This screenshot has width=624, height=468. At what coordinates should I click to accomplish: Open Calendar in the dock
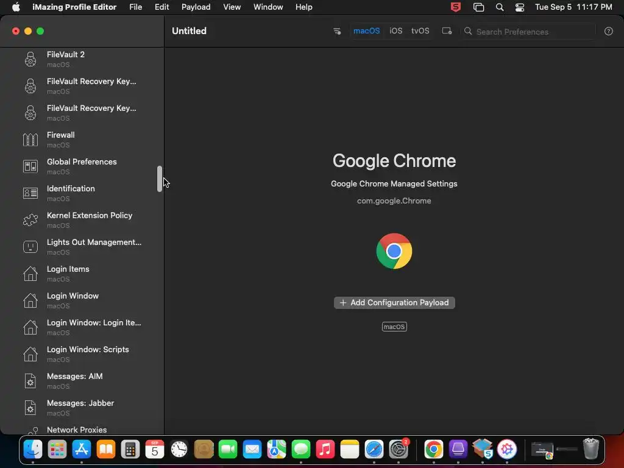click(x=155, y=450)
